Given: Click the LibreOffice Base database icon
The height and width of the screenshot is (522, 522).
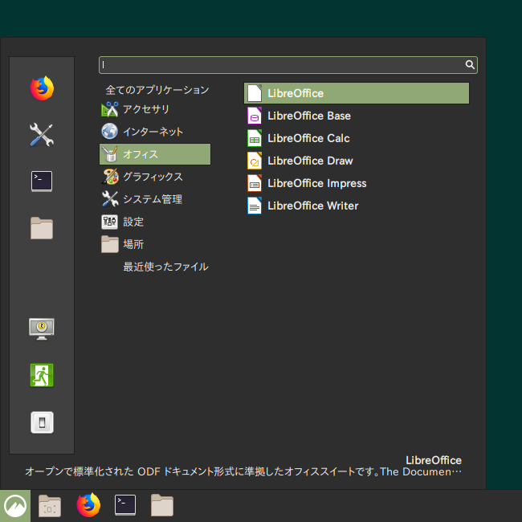Looking at the screenshot, I should [255, 116].
